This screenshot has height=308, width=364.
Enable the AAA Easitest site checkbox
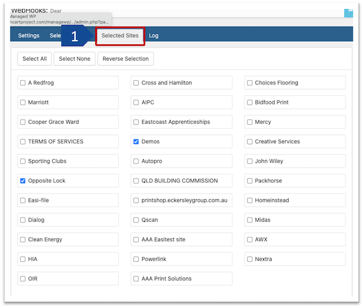point(136,240)
